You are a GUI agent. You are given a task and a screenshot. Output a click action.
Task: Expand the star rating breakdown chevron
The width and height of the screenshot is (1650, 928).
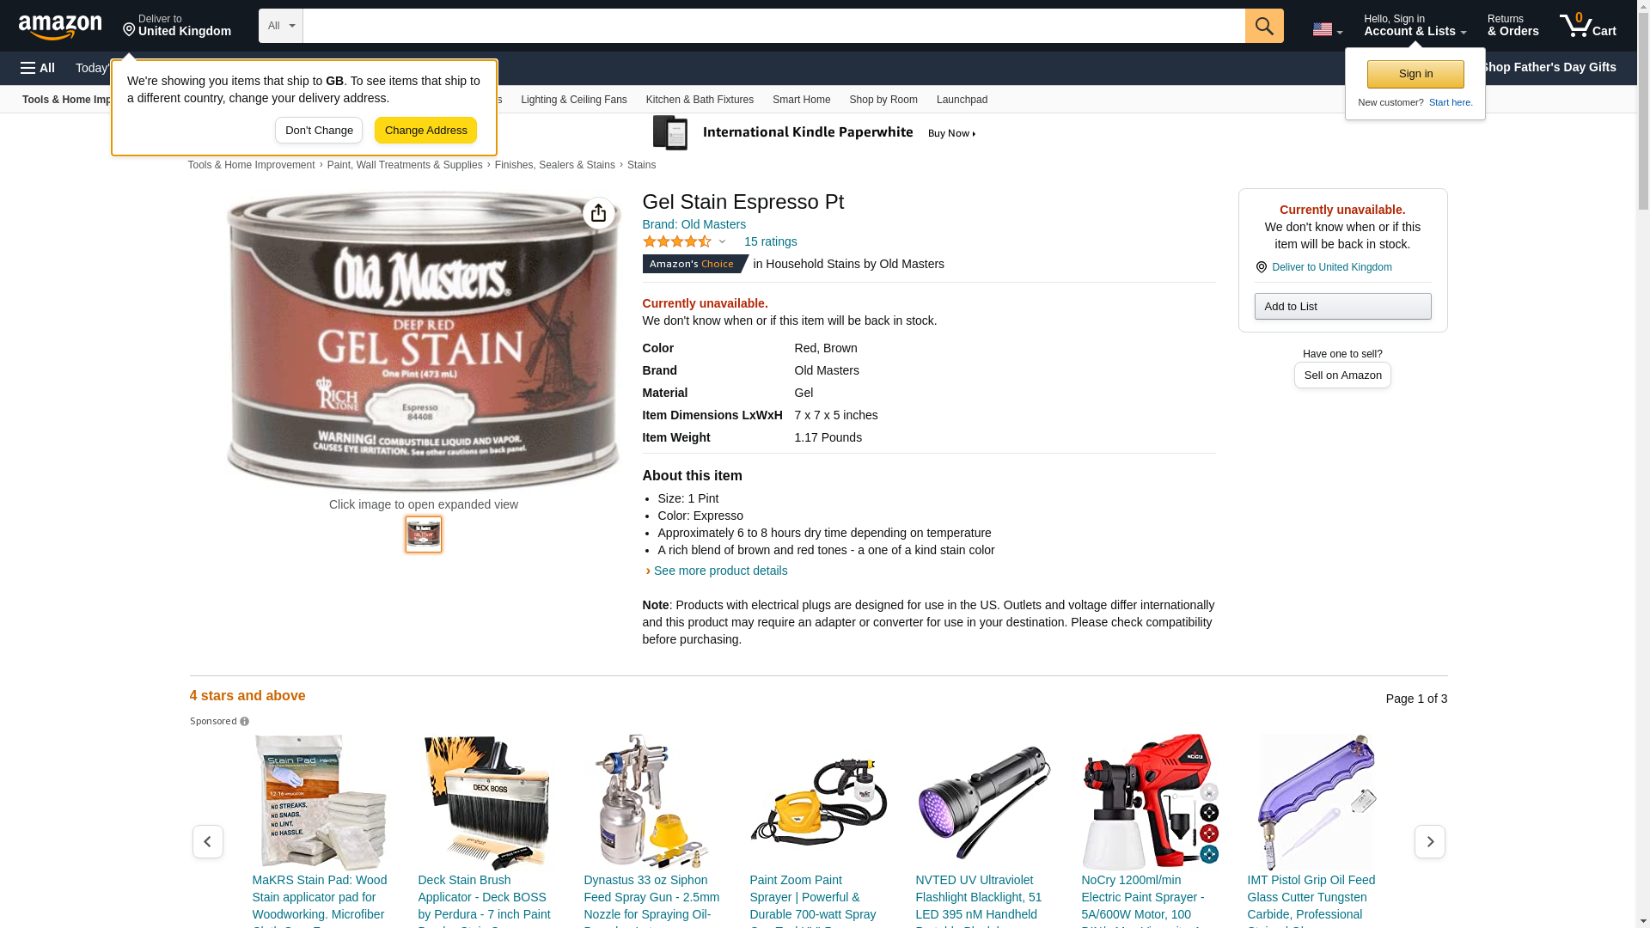pyautogui.click(x=722, y=241)
